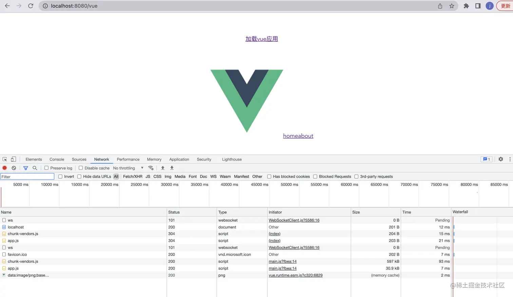
Task: Export HAR file download icon
Action: point(172,168)
